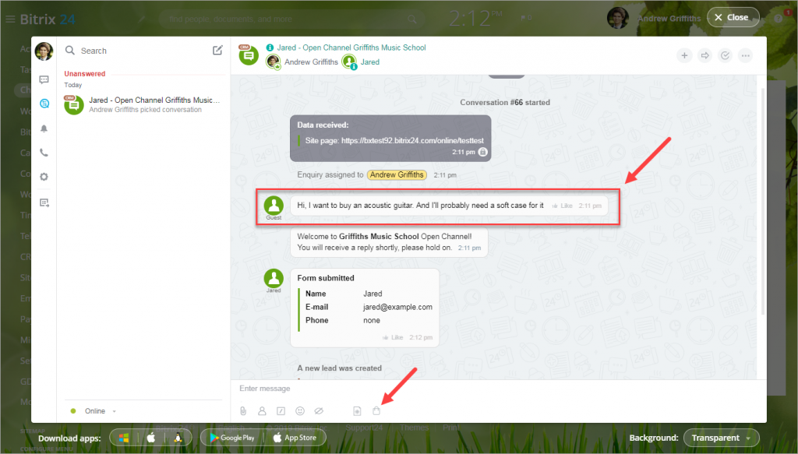Open the shopping bag sales icon
798x454 pixels.
pyautogui.click(x=376, y=411)
